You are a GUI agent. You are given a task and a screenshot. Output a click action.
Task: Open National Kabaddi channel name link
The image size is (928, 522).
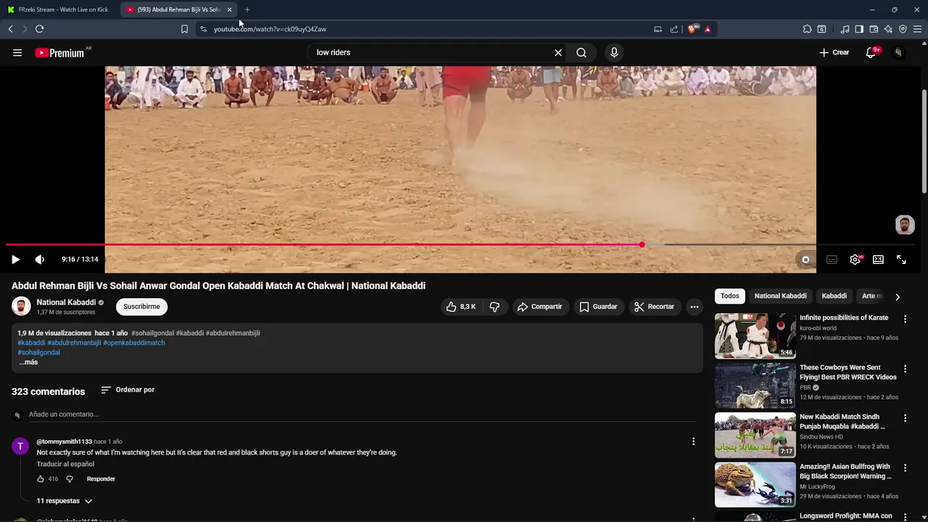coord(66,302)
